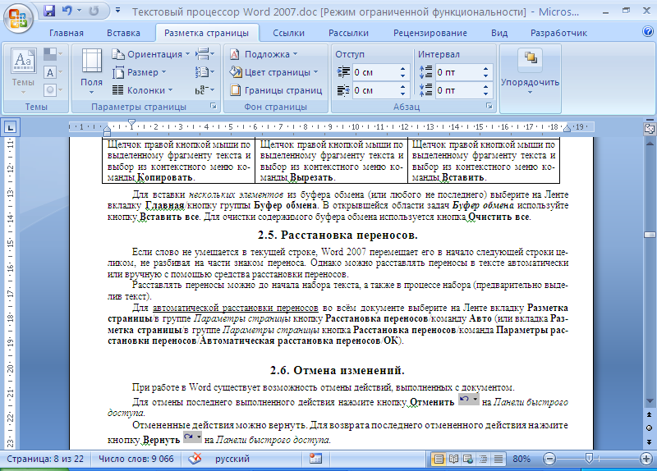The image size is (657, 471).
Task: Open Word Help question mark icon
Action: pos(647,32)
